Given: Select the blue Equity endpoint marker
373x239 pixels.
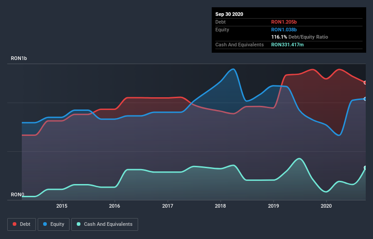Looking at the screenshot, I should (365, 99).
